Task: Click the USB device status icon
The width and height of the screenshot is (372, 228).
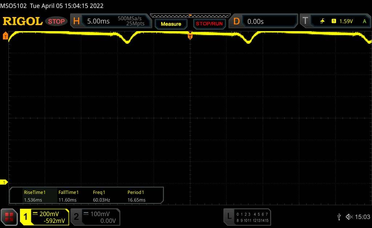Action: click(x=339, y=217)
